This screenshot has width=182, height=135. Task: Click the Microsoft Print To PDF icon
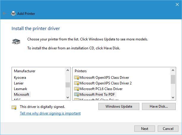tap(76, 95)
